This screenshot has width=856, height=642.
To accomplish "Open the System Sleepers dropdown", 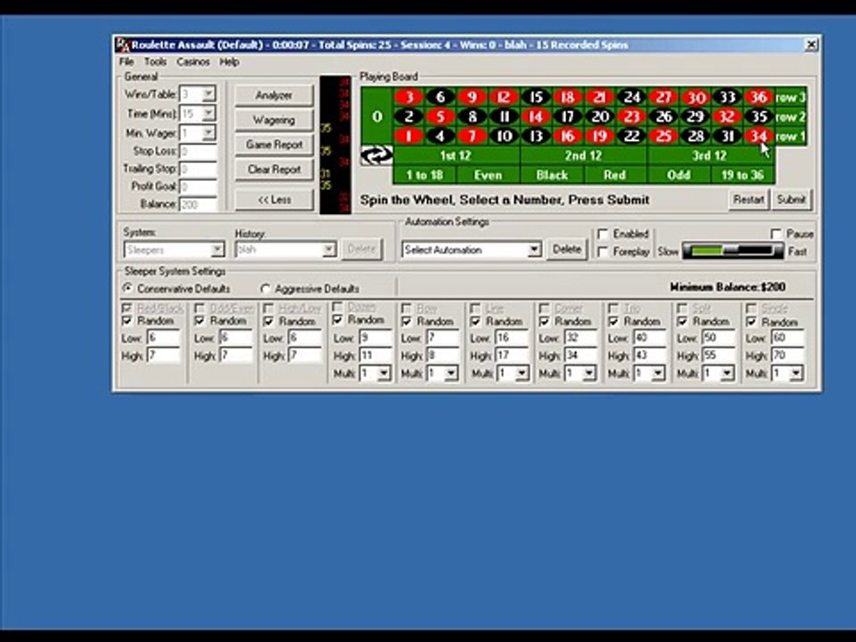I will click(x=218, y=250).
